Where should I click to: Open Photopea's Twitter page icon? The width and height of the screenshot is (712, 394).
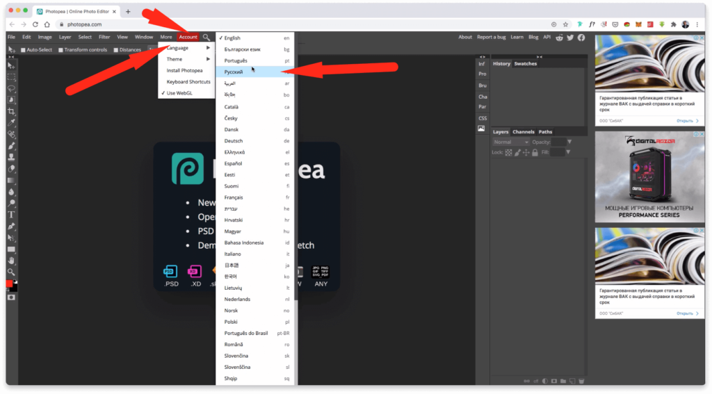(x=570, y=38)
